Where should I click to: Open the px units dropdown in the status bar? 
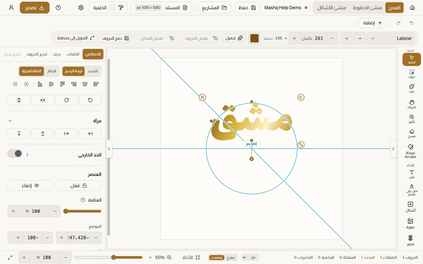point(250,257)
